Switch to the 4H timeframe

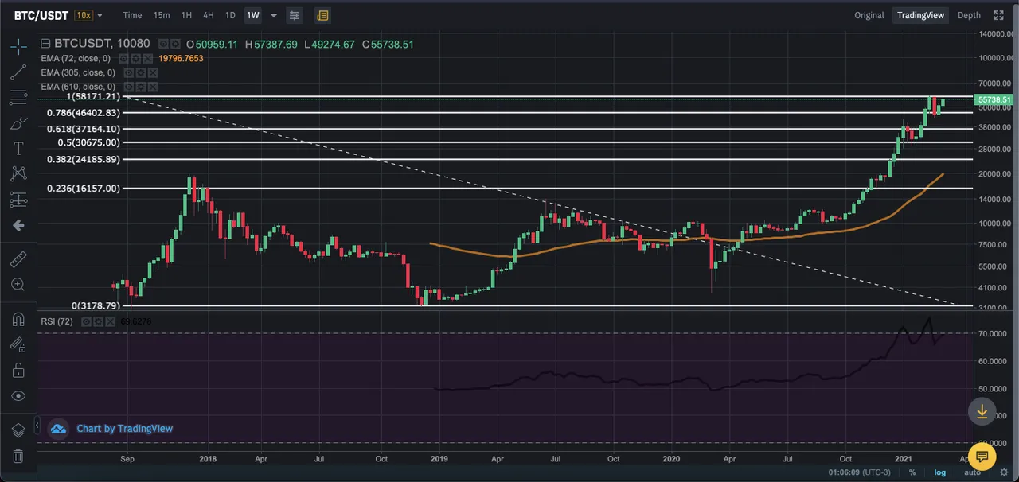pyautogui.click(x=208, y=15)
